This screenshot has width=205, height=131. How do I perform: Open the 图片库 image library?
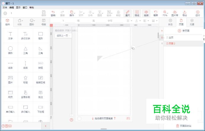click(x=175, y=13)
